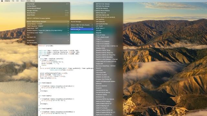Select Adafruit MagTag 2.9" board
Image resolution: width=207 pixels, height=116 pixels.
108,106
